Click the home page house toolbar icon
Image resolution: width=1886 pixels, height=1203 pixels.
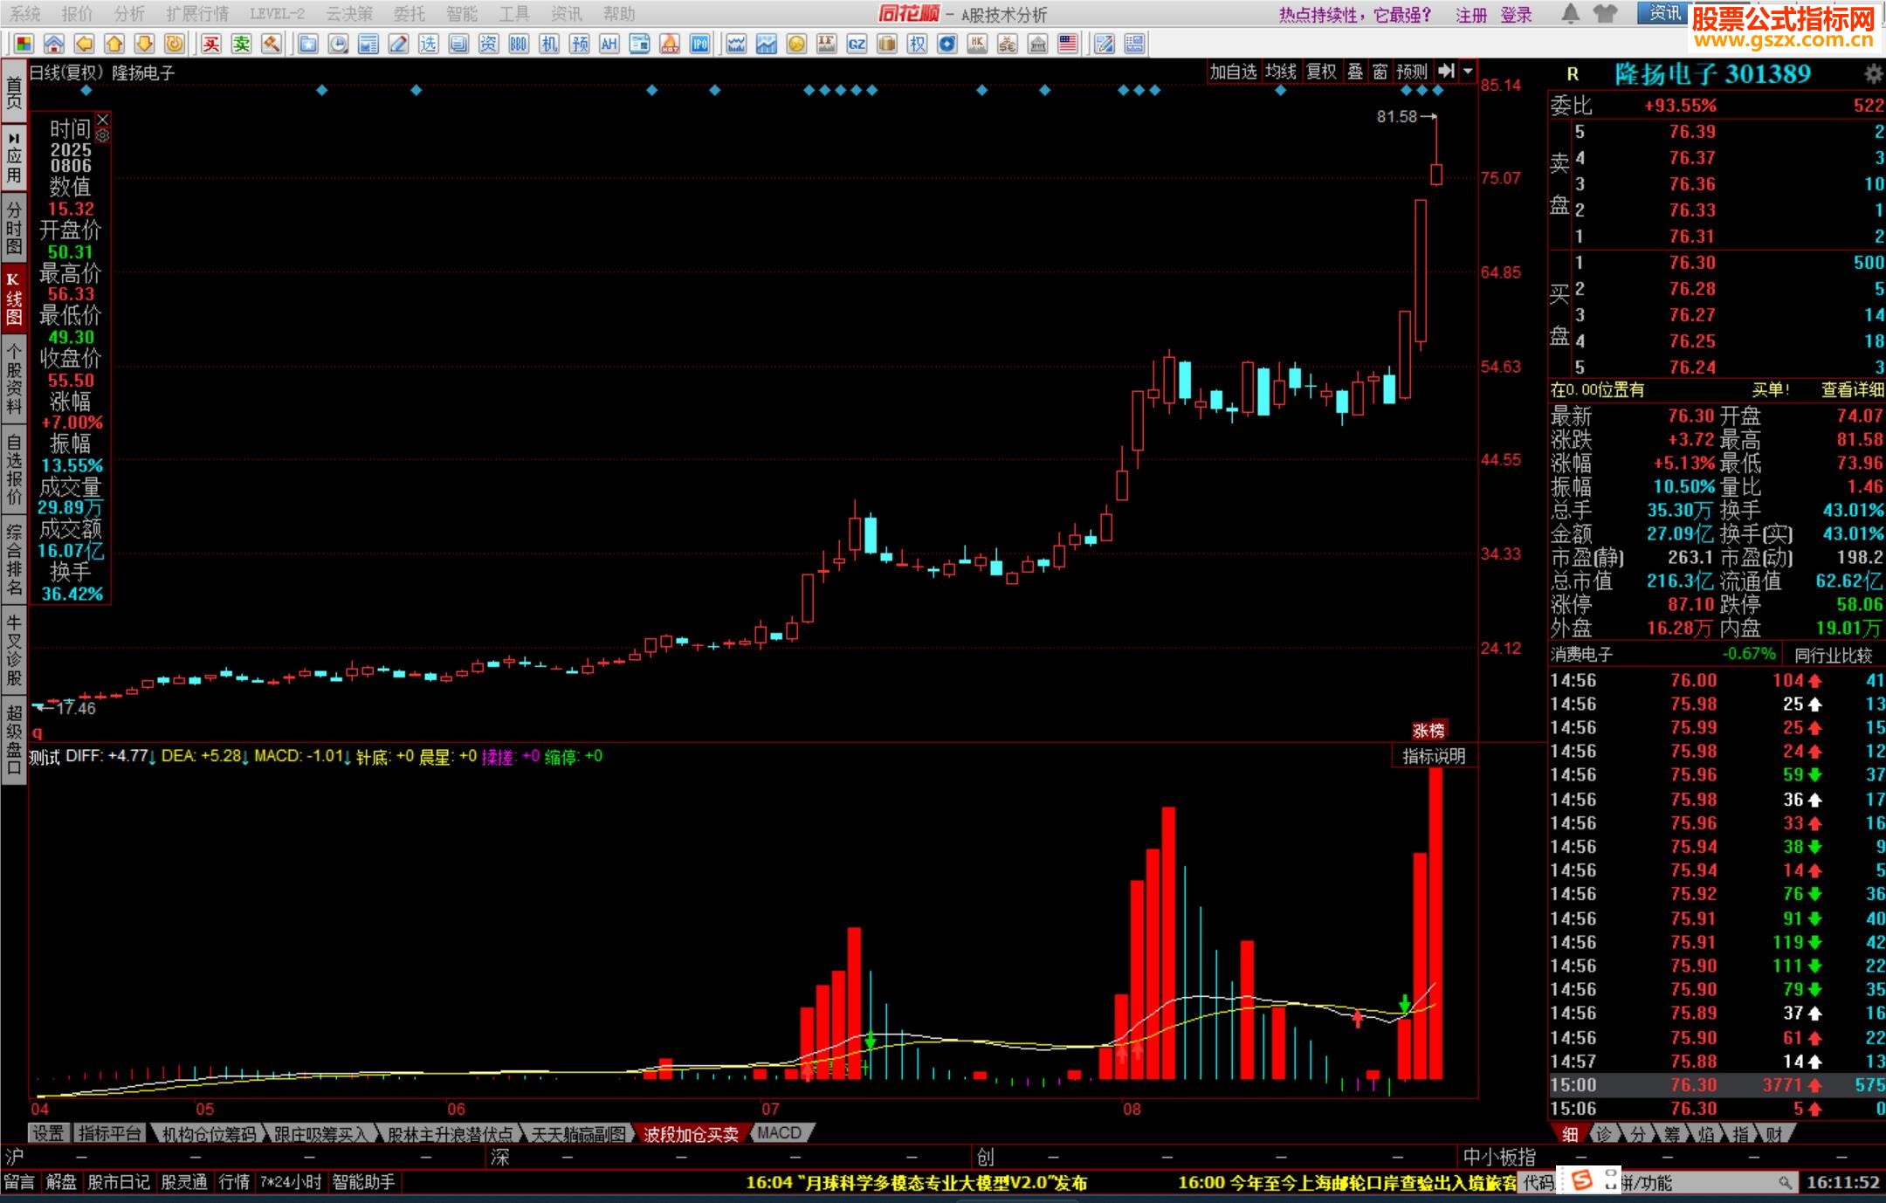pos(53,44)
